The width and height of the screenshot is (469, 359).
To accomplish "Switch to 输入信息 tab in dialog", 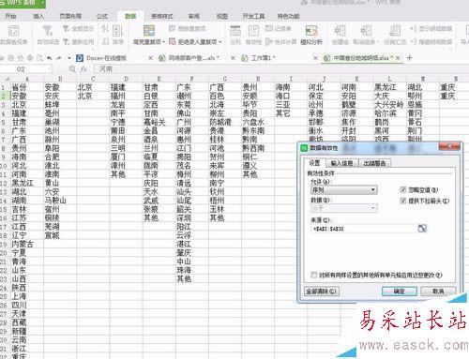I will [x=341, y=163].
